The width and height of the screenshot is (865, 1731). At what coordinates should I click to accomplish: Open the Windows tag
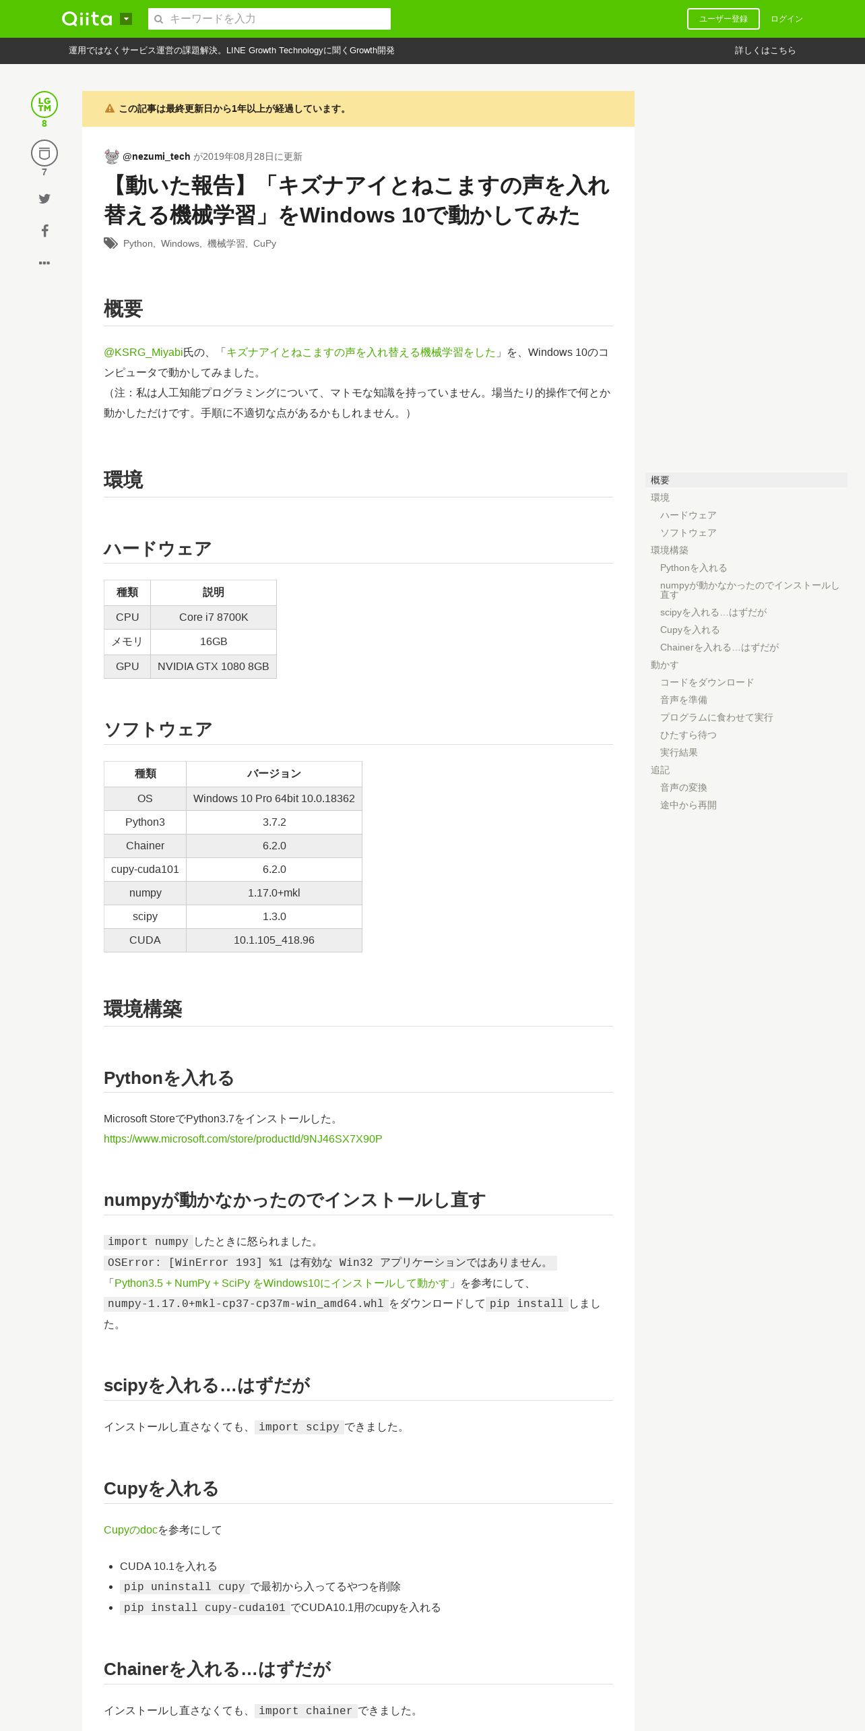tap(180, 243)
